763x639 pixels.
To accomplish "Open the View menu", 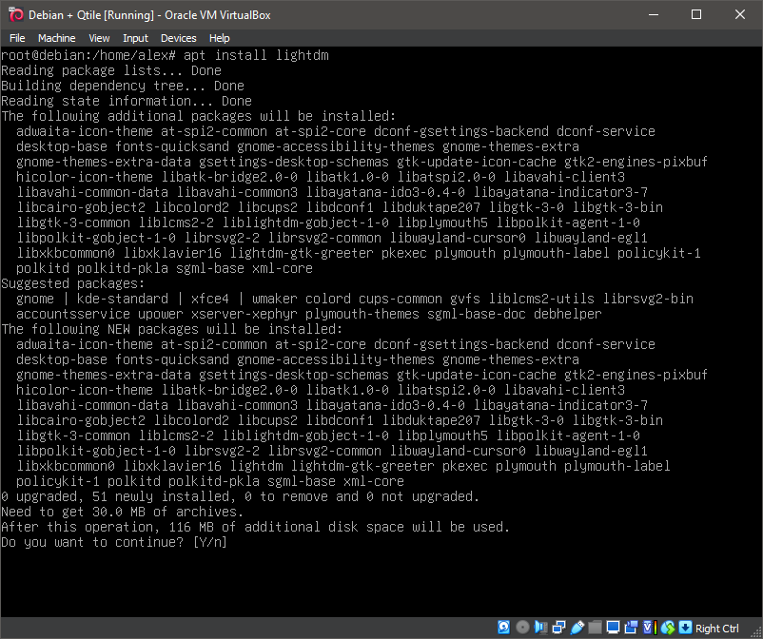I will [99, 38].
